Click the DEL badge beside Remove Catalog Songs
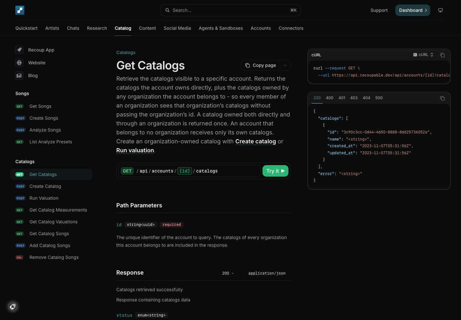The height and width of the screenshot is (320, 461). (x=19, y=258)
